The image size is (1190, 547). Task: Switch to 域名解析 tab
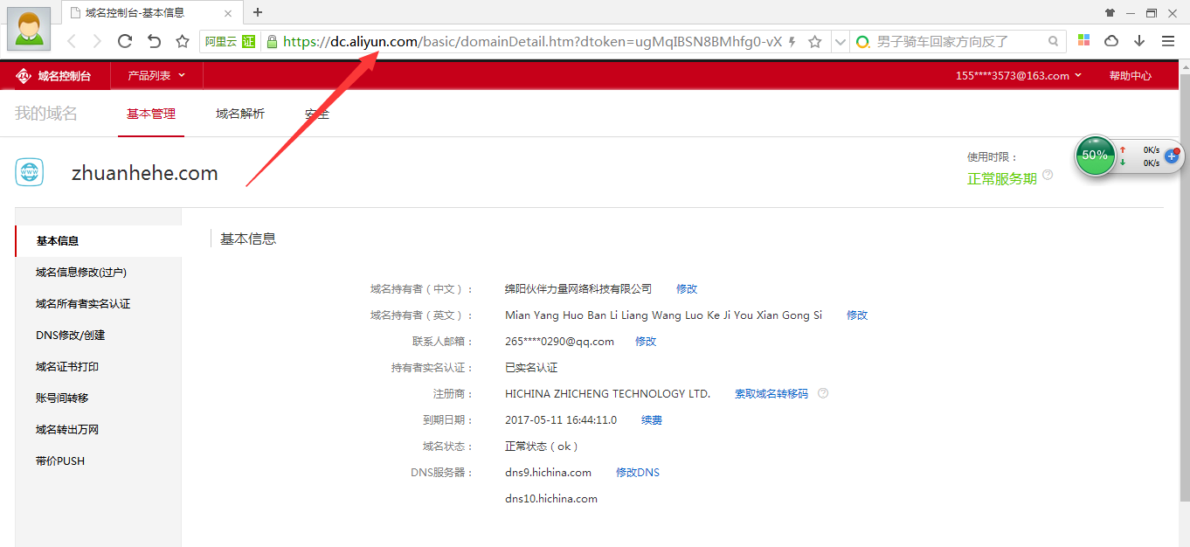[240, 114]
